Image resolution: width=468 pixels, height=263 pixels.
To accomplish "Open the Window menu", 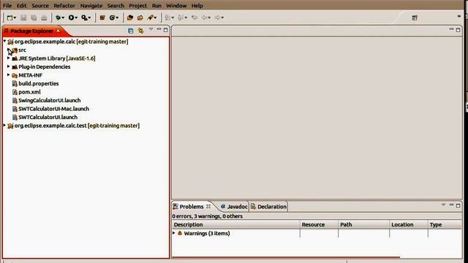I will (176, 6).
